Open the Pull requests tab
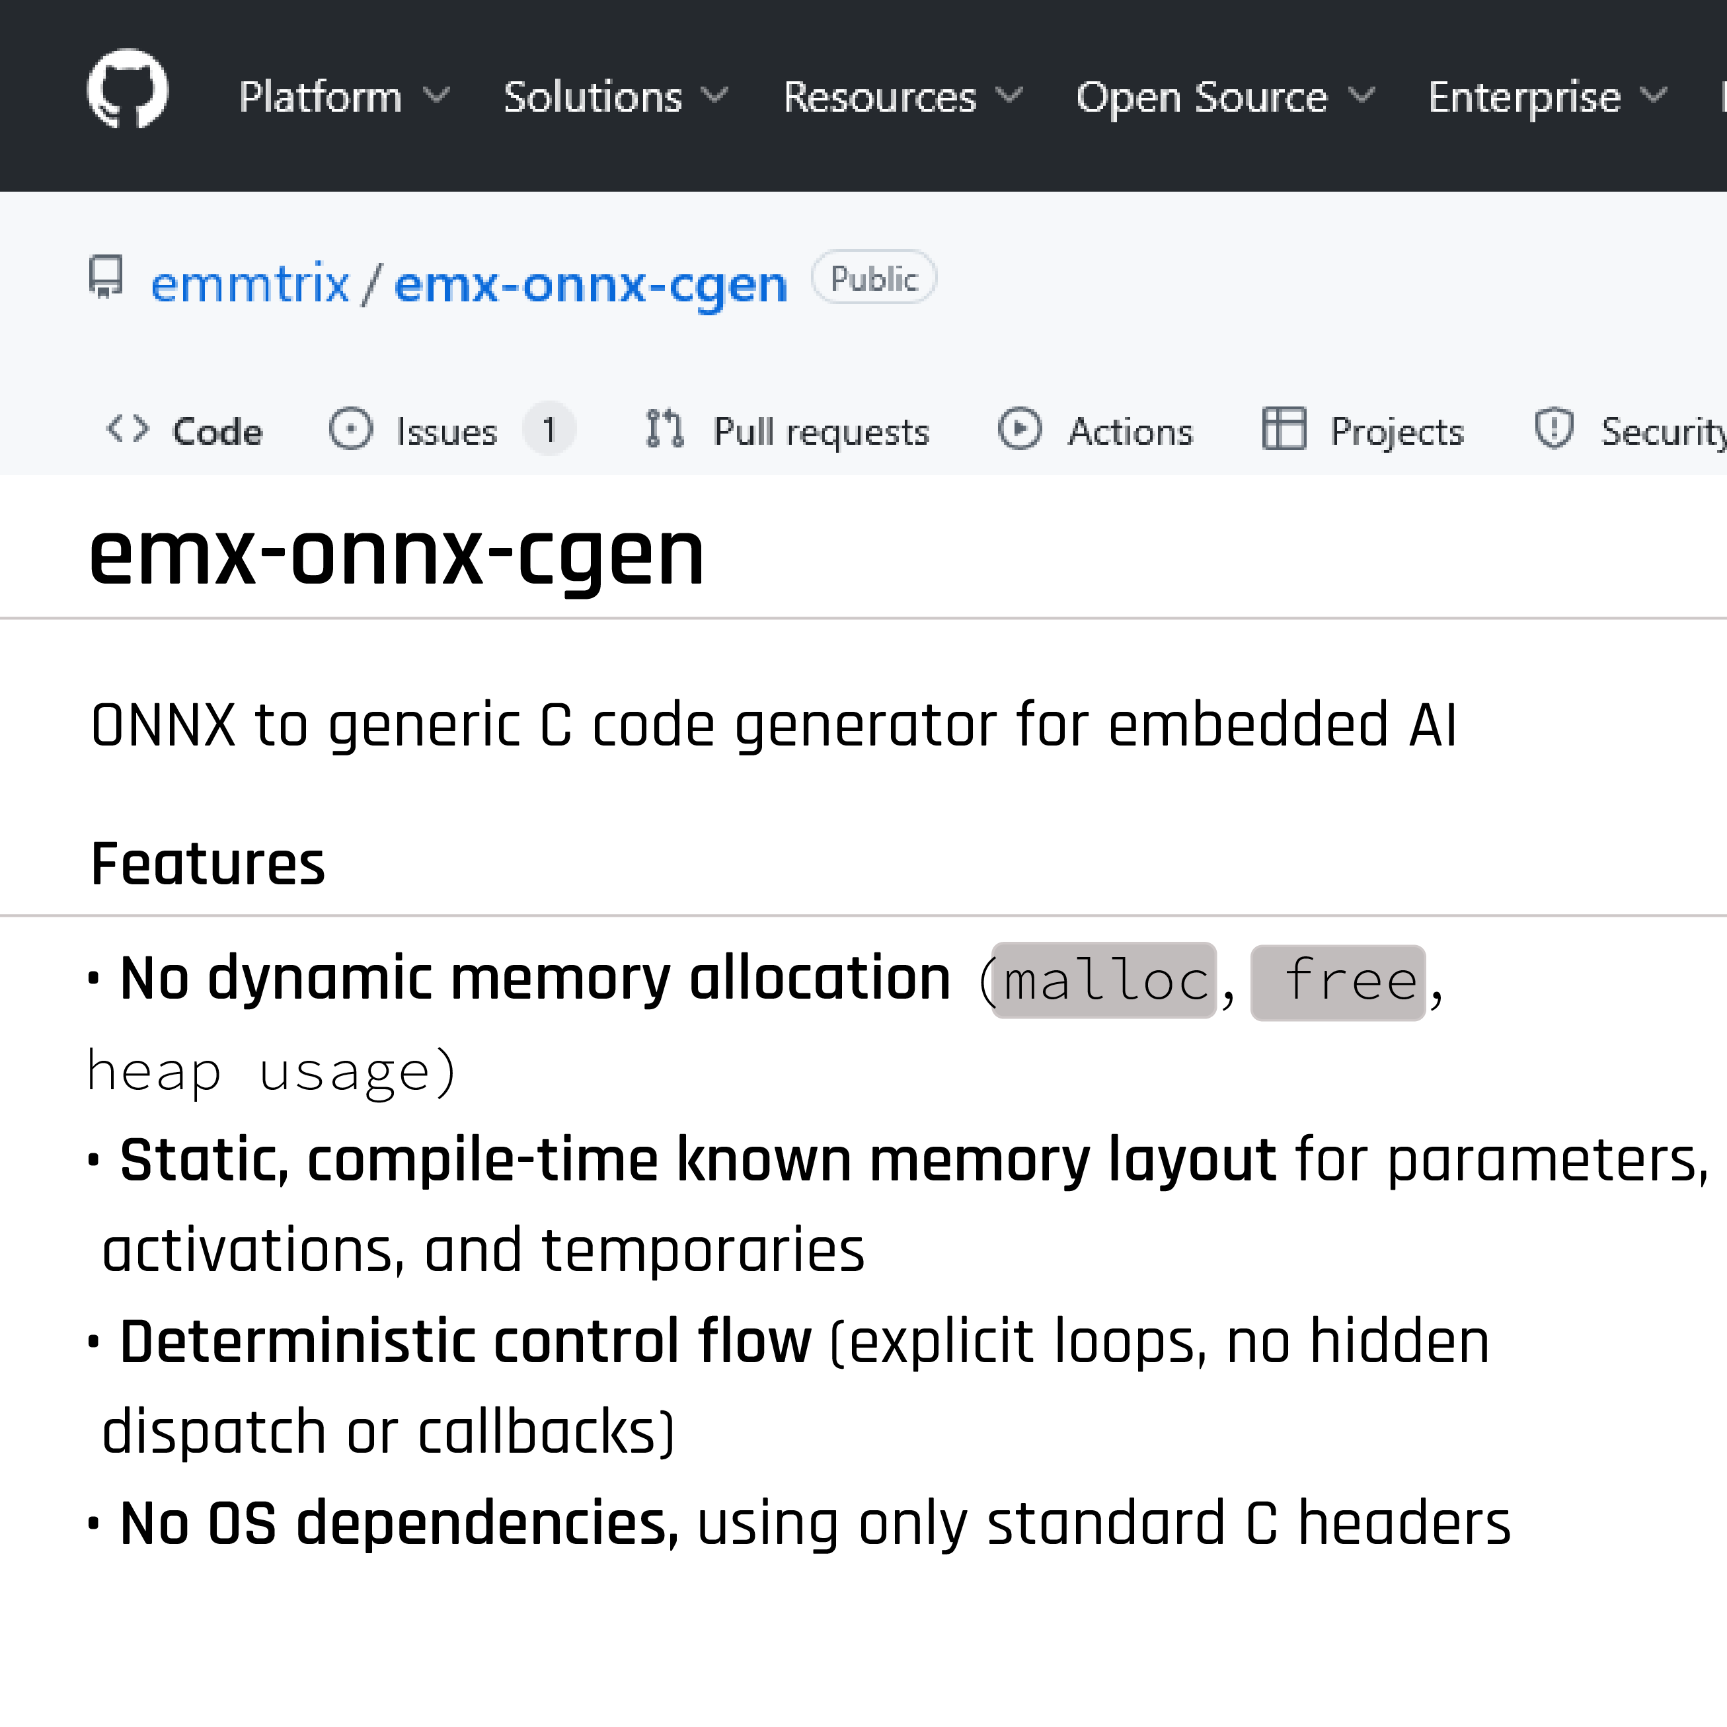1727x1727 pixels. pyautogui.click(x=820, y=430)
